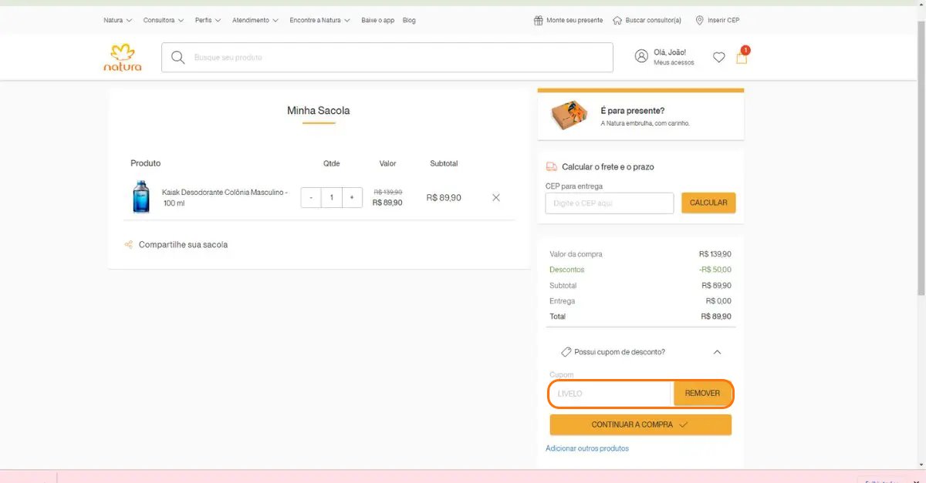The image size is (926, 483).
Task: Open the shopping bag icon
Action: point(742,56)
